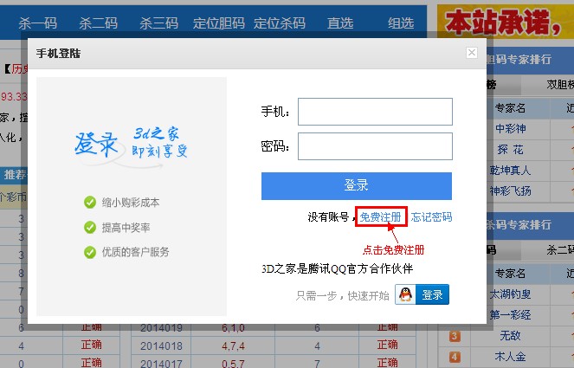The height and width of the screenshot is (368, 574).
Task: Click the orange rank 4 badge
Action: pyautogui.click(x=455, y=357)
